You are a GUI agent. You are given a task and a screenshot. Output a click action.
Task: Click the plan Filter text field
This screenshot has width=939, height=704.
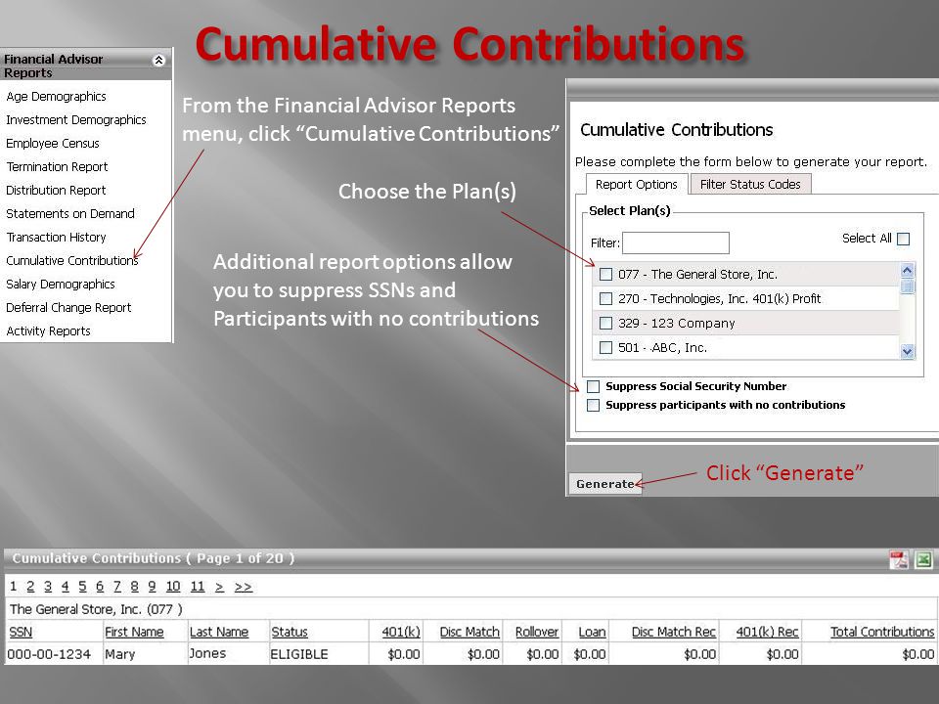676,243
